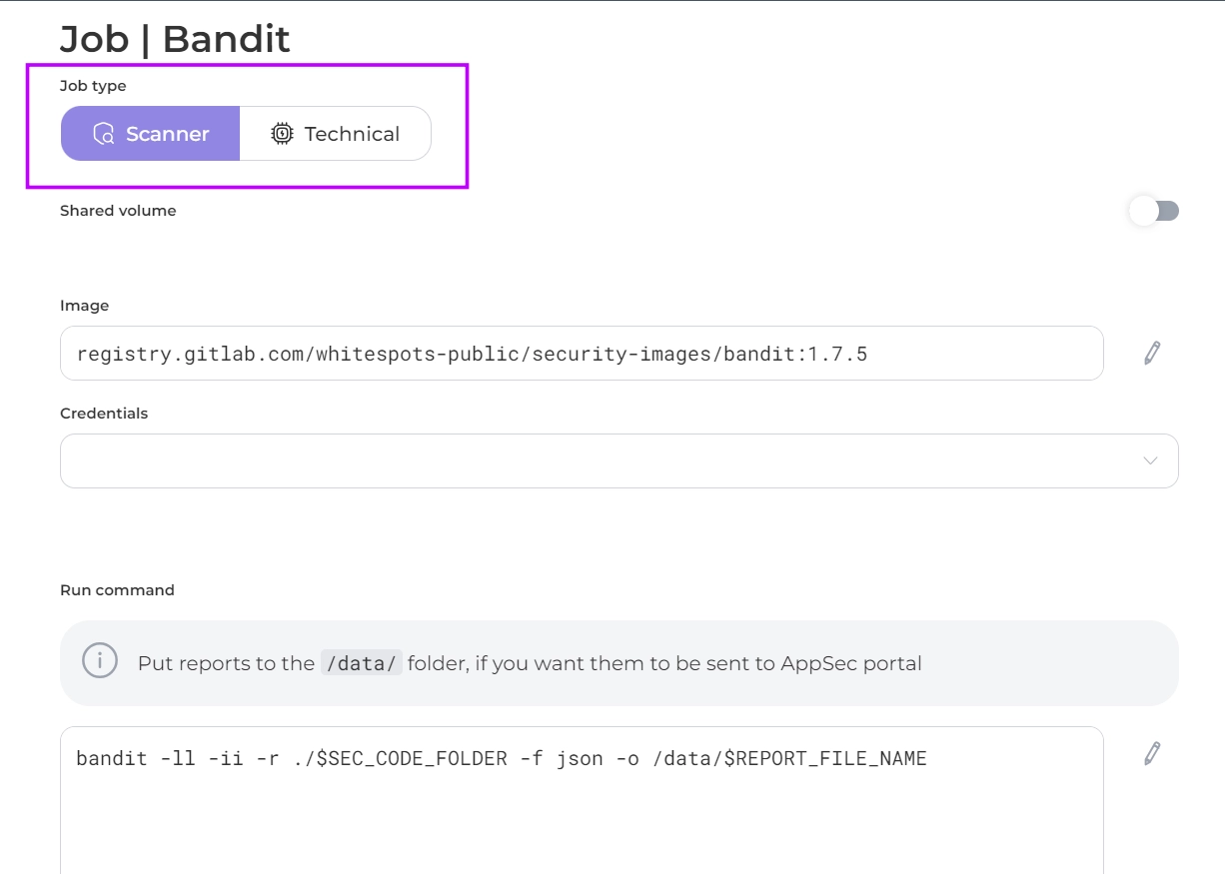Click the Credentials field label
The image size is (1225, 874).
click(104, 414)
